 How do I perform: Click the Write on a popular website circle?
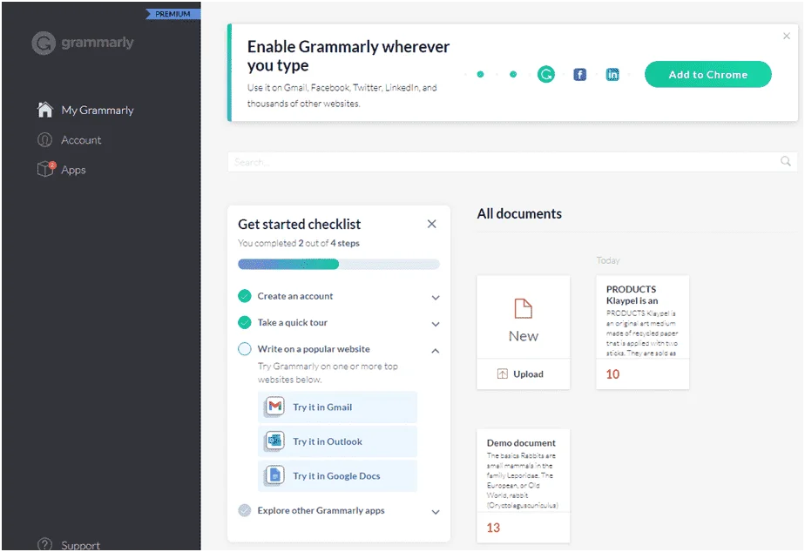(244, 349)
